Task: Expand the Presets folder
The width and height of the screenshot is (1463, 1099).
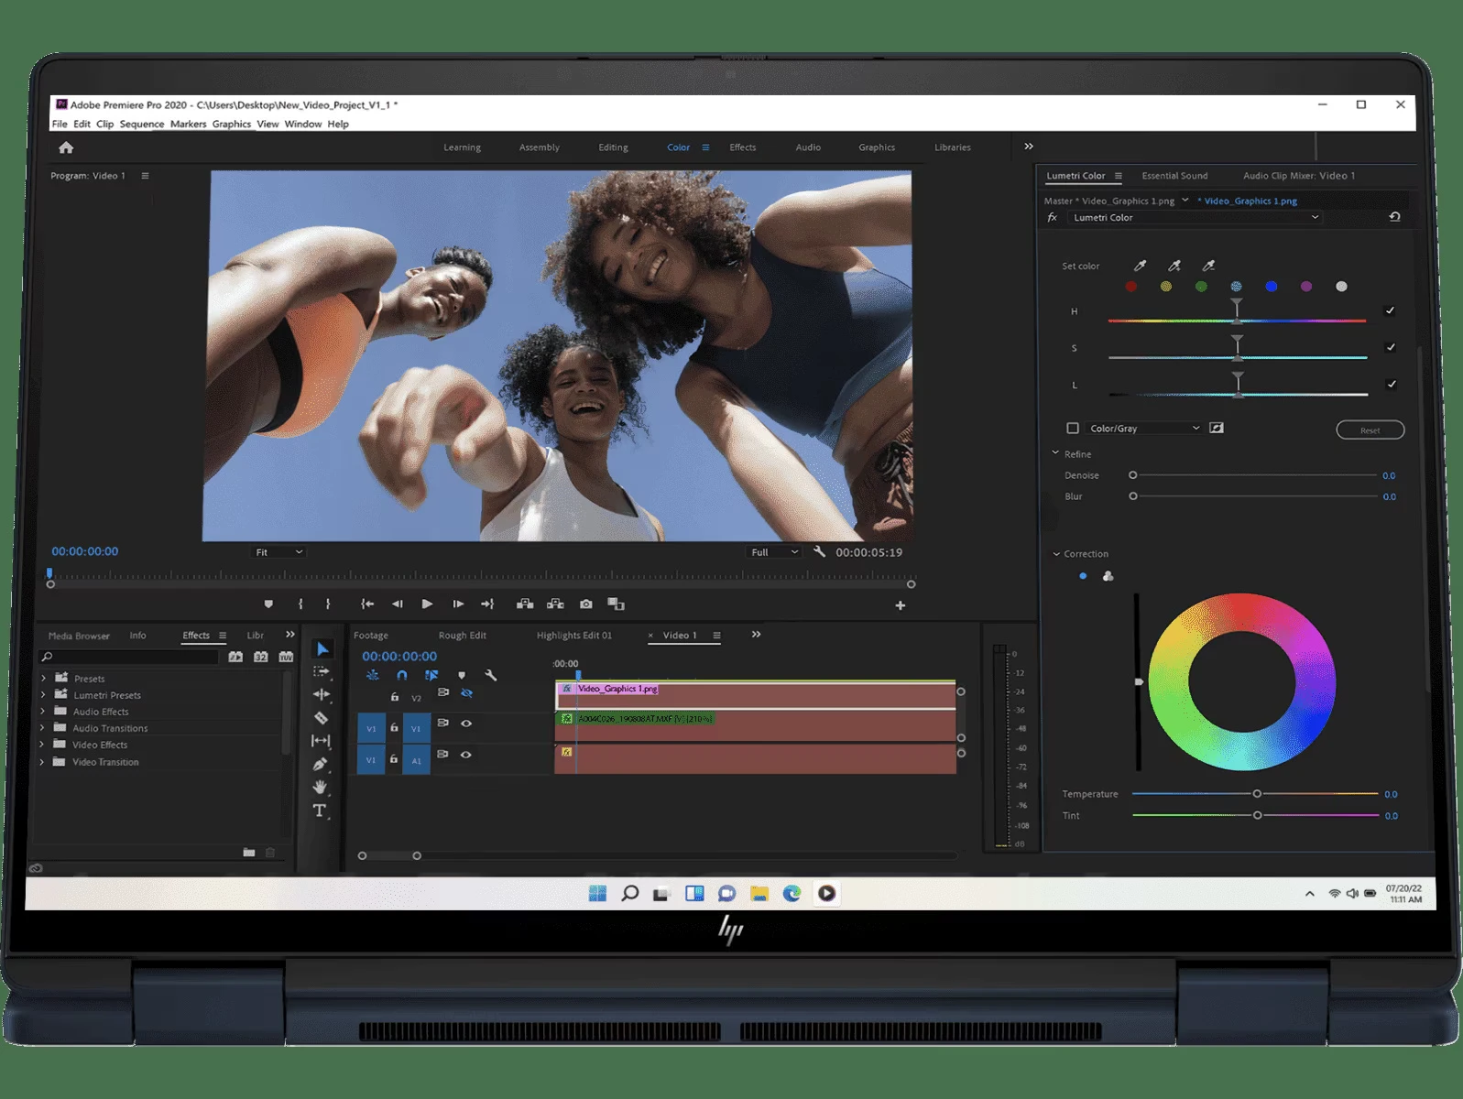Action: point(43,679)
